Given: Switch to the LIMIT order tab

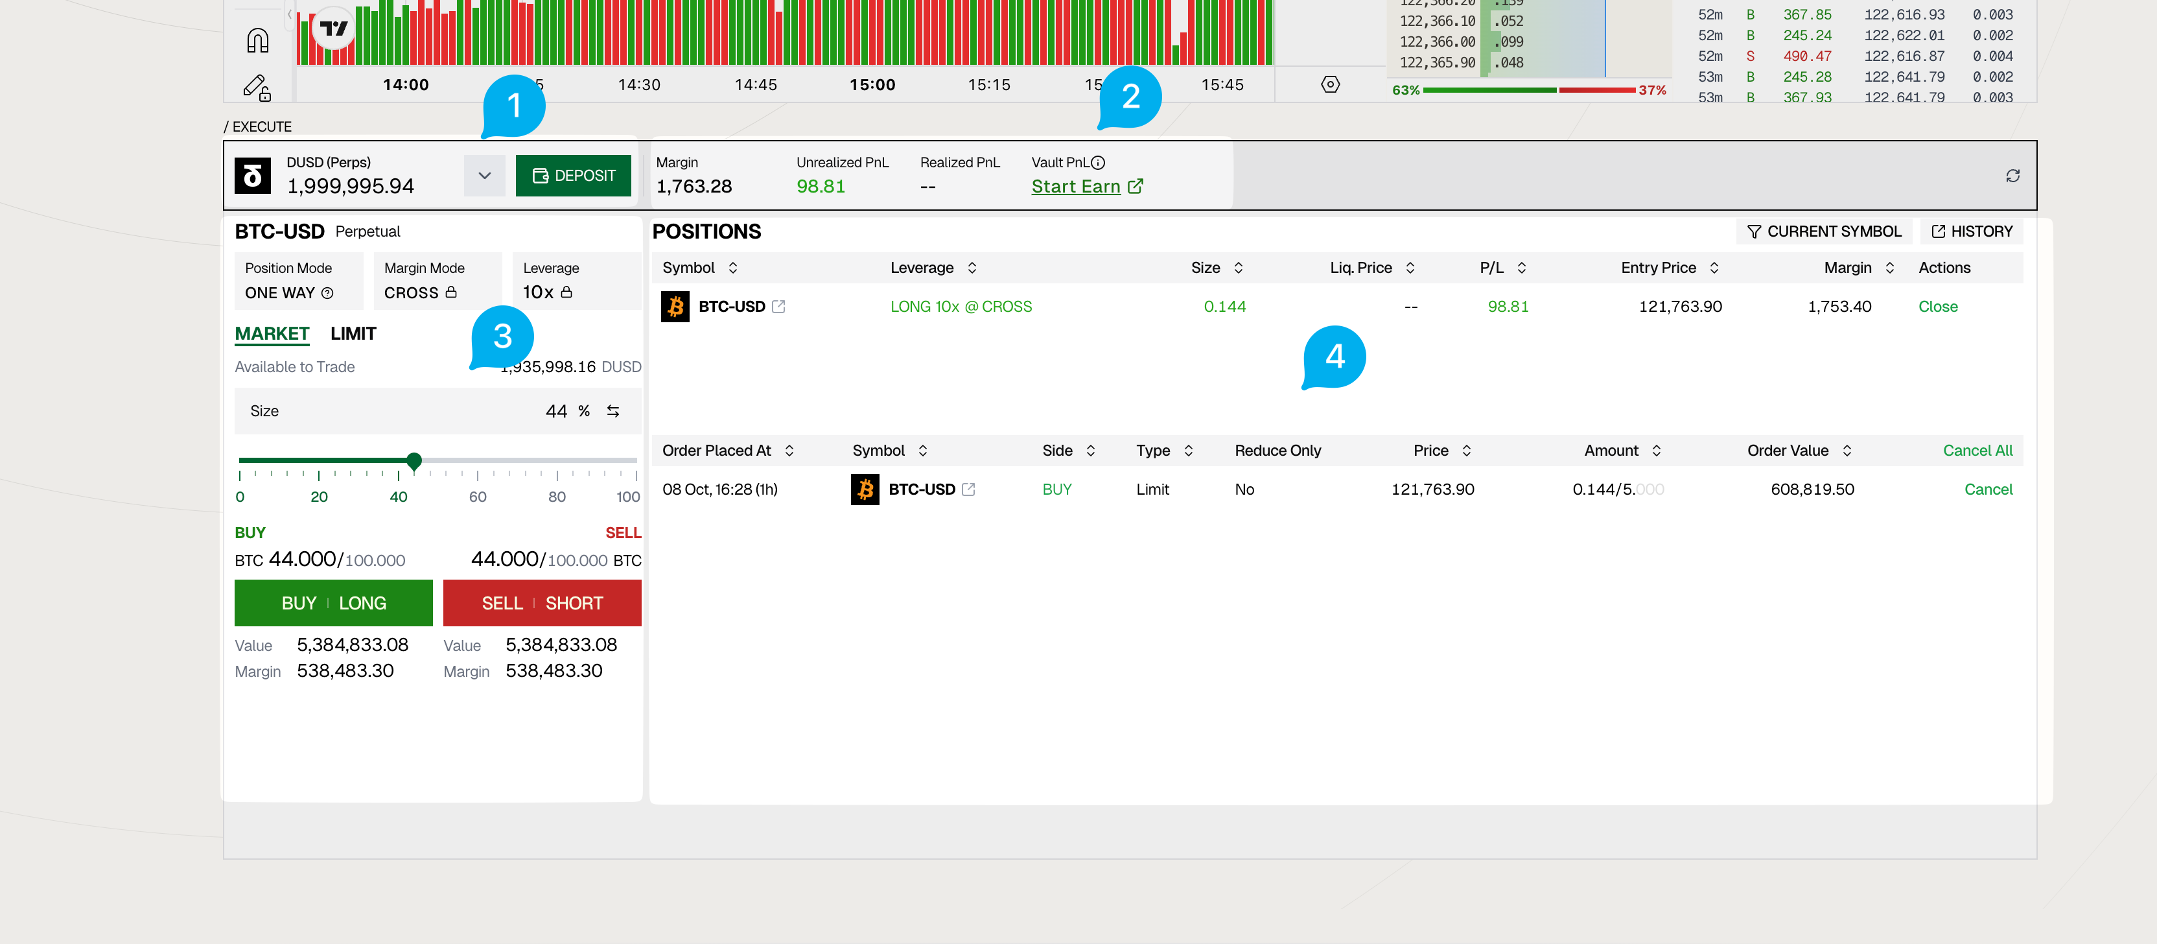Looking at the screenshot, I should 353,333.
